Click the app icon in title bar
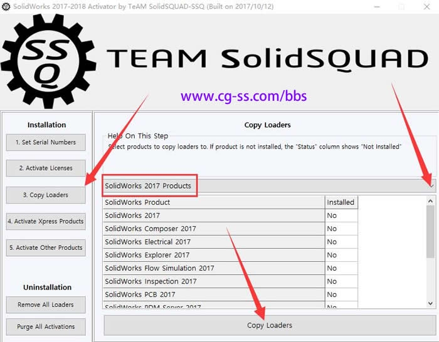This screenshot has width=439, height=342. [x=6, y=6]
